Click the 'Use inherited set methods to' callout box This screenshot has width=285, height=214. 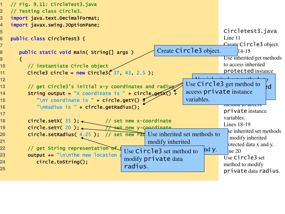[186, 138]
